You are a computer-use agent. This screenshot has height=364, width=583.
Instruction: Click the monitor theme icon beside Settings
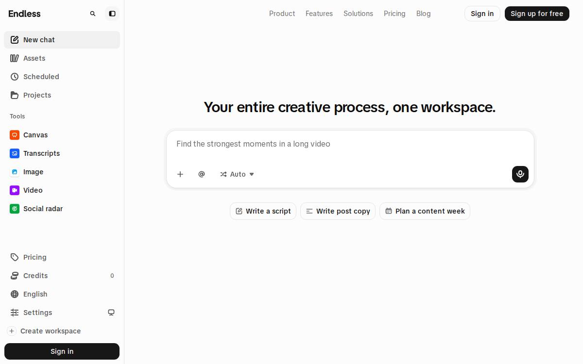[x=111, y=313]
